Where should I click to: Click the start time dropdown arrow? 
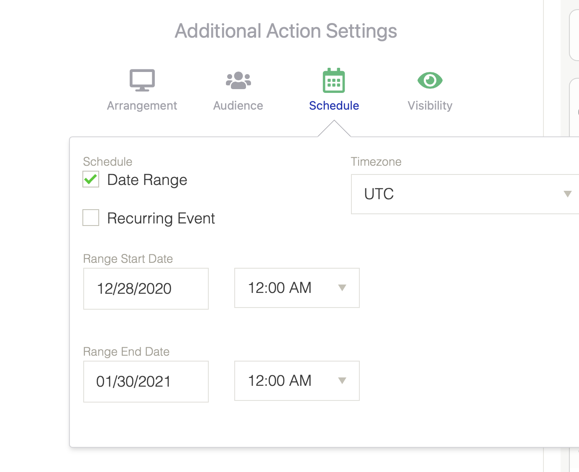click(x=342, y=288)
